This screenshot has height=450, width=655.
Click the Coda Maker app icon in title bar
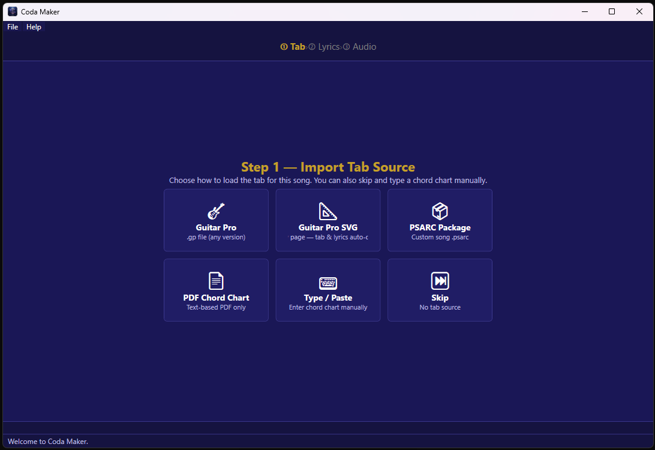tap(13, 11)
